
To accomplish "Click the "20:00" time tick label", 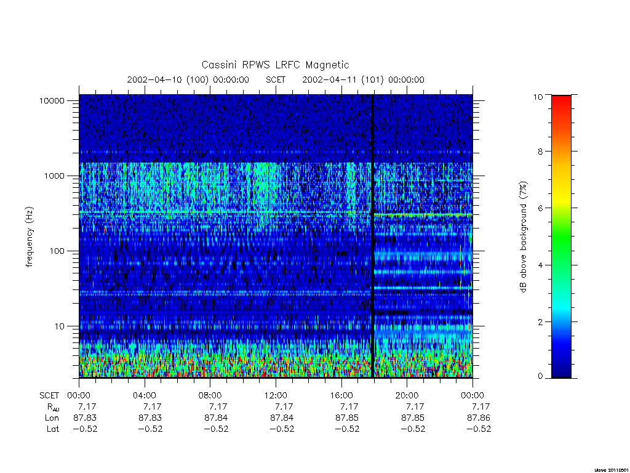I will [x=407, y=395].
